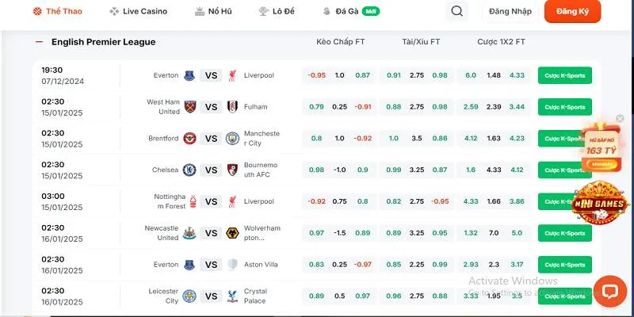Click the orange Đăng Ký button

(x=572, y=11)
